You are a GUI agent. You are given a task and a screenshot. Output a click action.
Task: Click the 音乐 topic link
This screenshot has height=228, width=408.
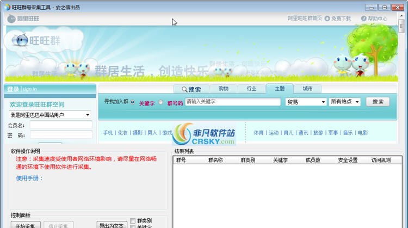point(348,133)
